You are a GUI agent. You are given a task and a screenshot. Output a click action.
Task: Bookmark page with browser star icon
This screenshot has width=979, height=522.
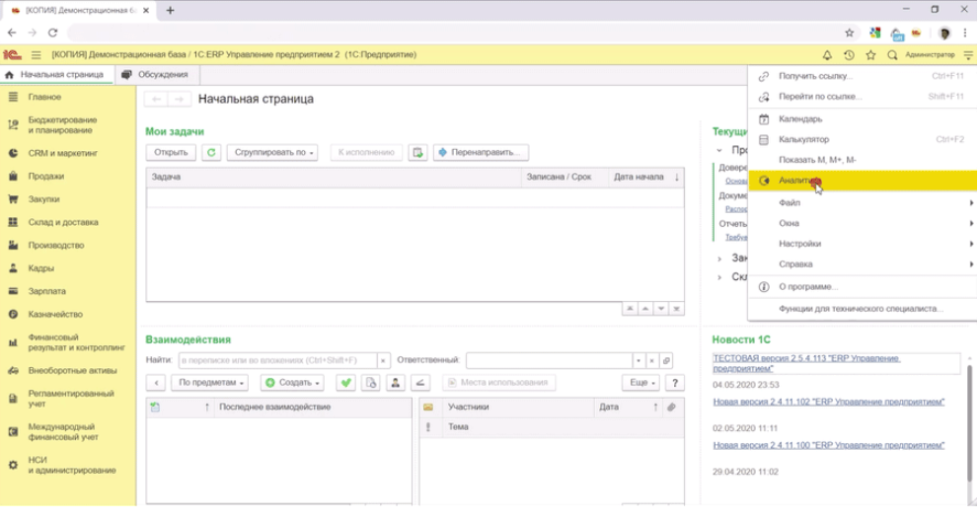849,33
